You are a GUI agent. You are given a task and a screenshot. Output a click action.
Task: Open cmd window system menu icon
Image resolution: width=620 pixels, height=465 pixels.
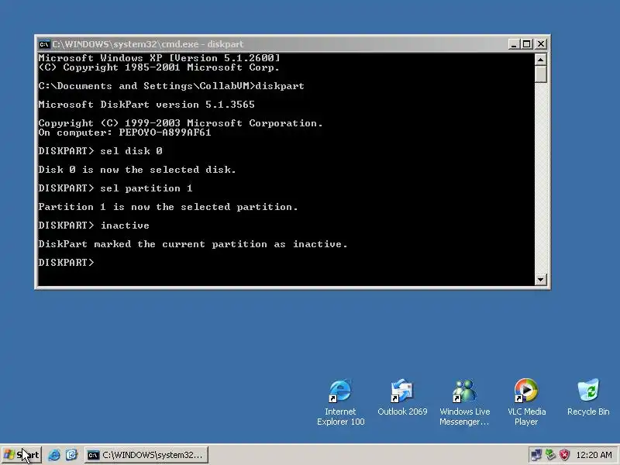[x=44, y=44]
